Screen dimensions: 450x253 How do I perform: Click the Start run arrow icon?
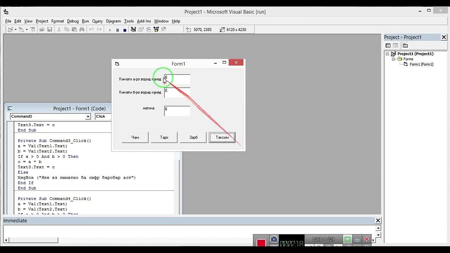click(110, 30)
